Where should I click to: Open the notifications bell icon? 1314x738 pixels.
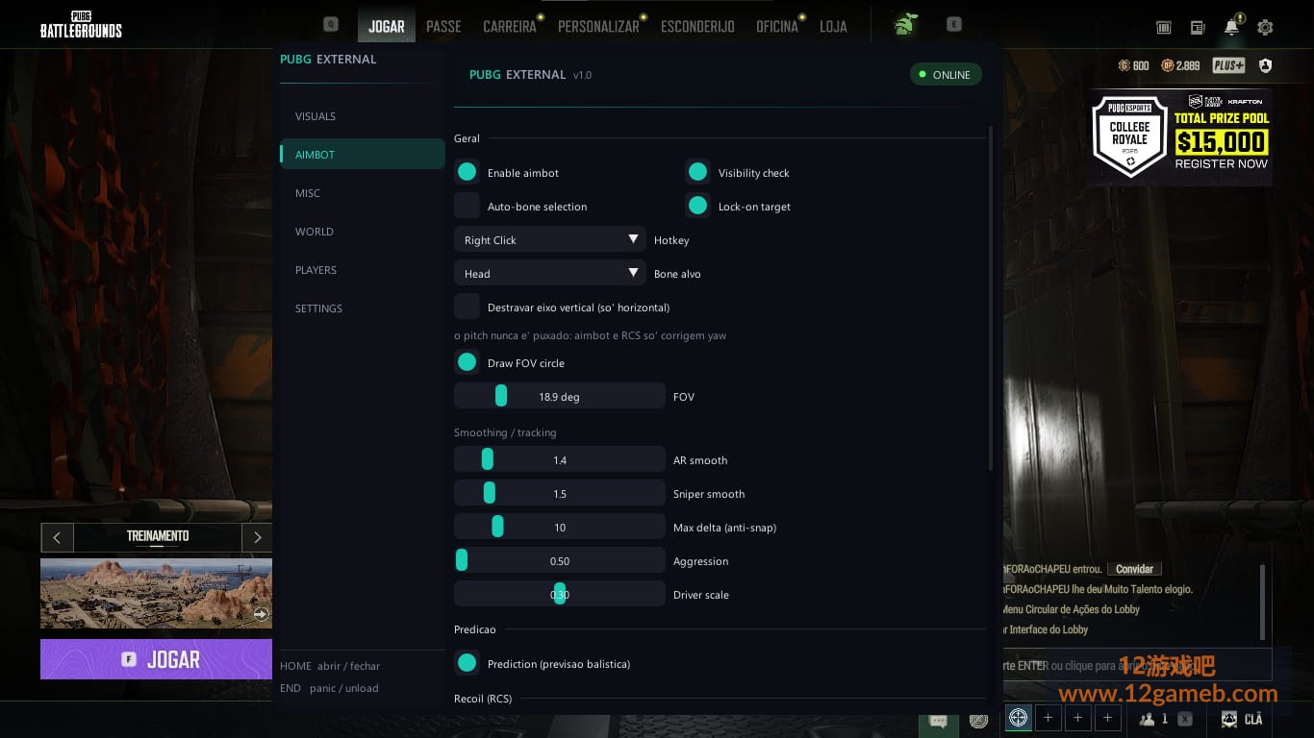pyautogui.click(x=1232, y=27)
